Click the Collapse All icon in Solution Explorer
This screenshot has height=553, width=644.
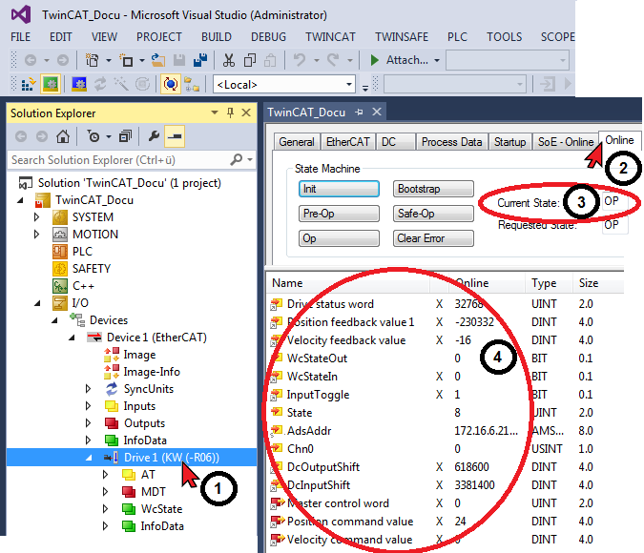pyautogui.click(x=125, y=136)
